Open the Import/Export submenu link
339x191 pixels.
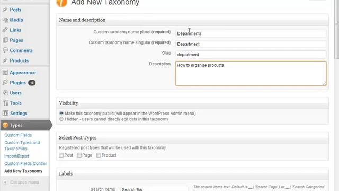click(16, 156)
